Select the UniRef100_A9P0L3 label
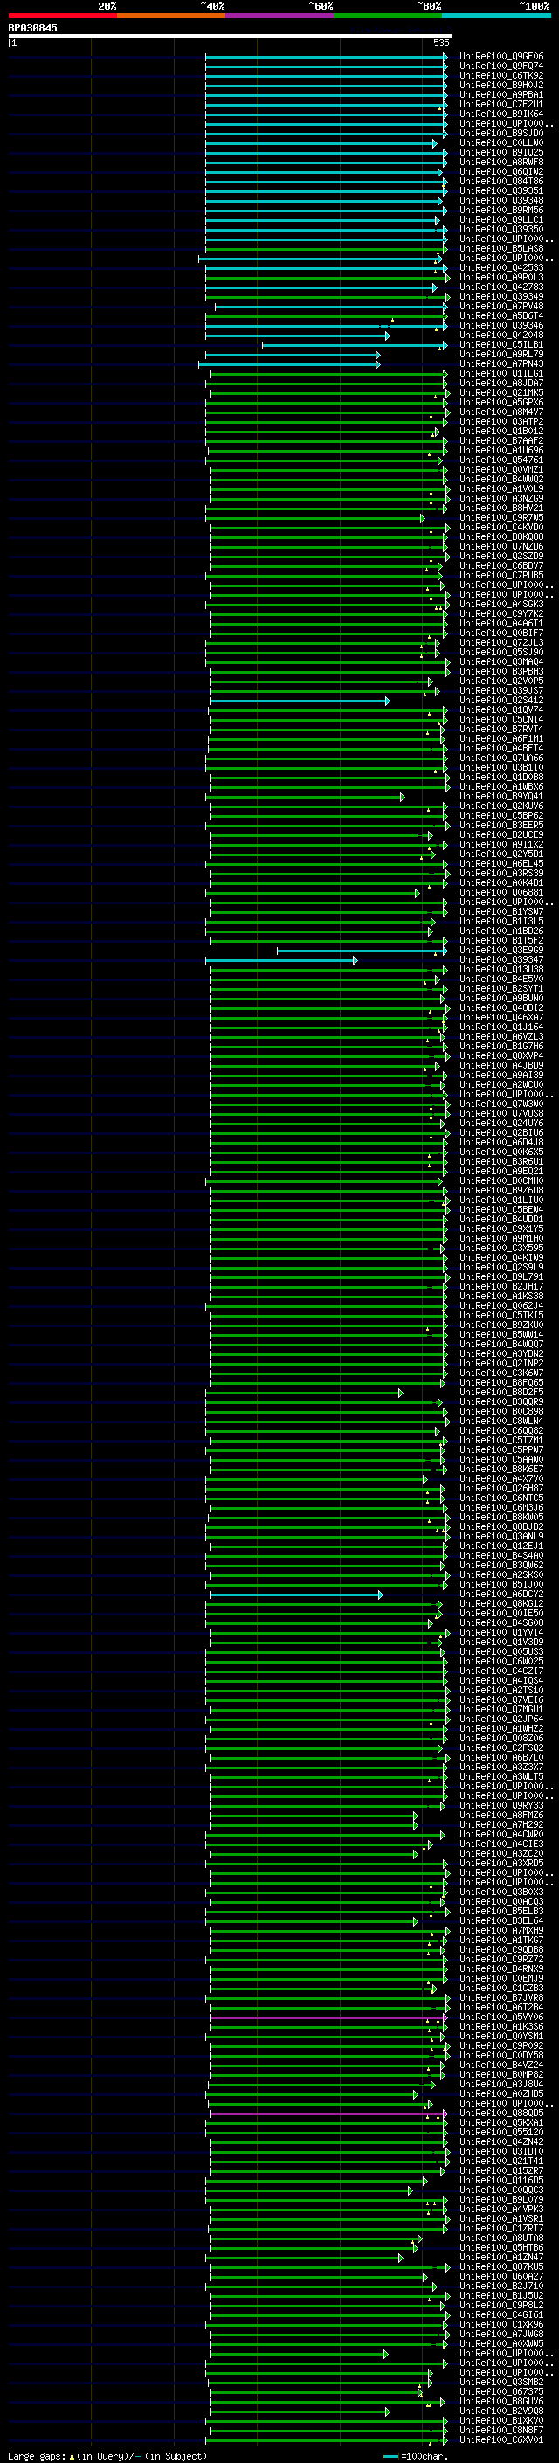The width and height of the screenshot is (559, 2463). coord(500,277)
